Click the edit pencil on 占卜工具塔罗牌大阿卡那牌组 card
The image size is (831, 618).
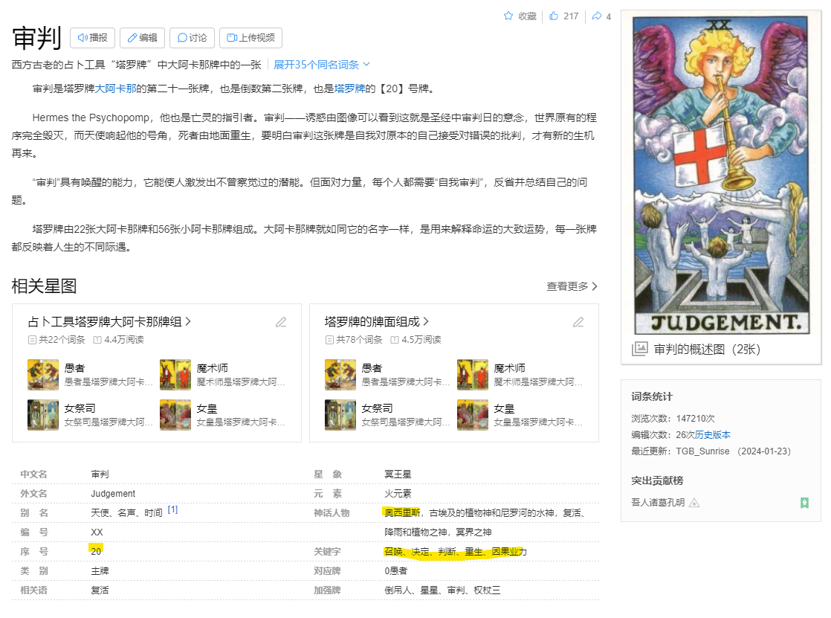click(281, 322)
